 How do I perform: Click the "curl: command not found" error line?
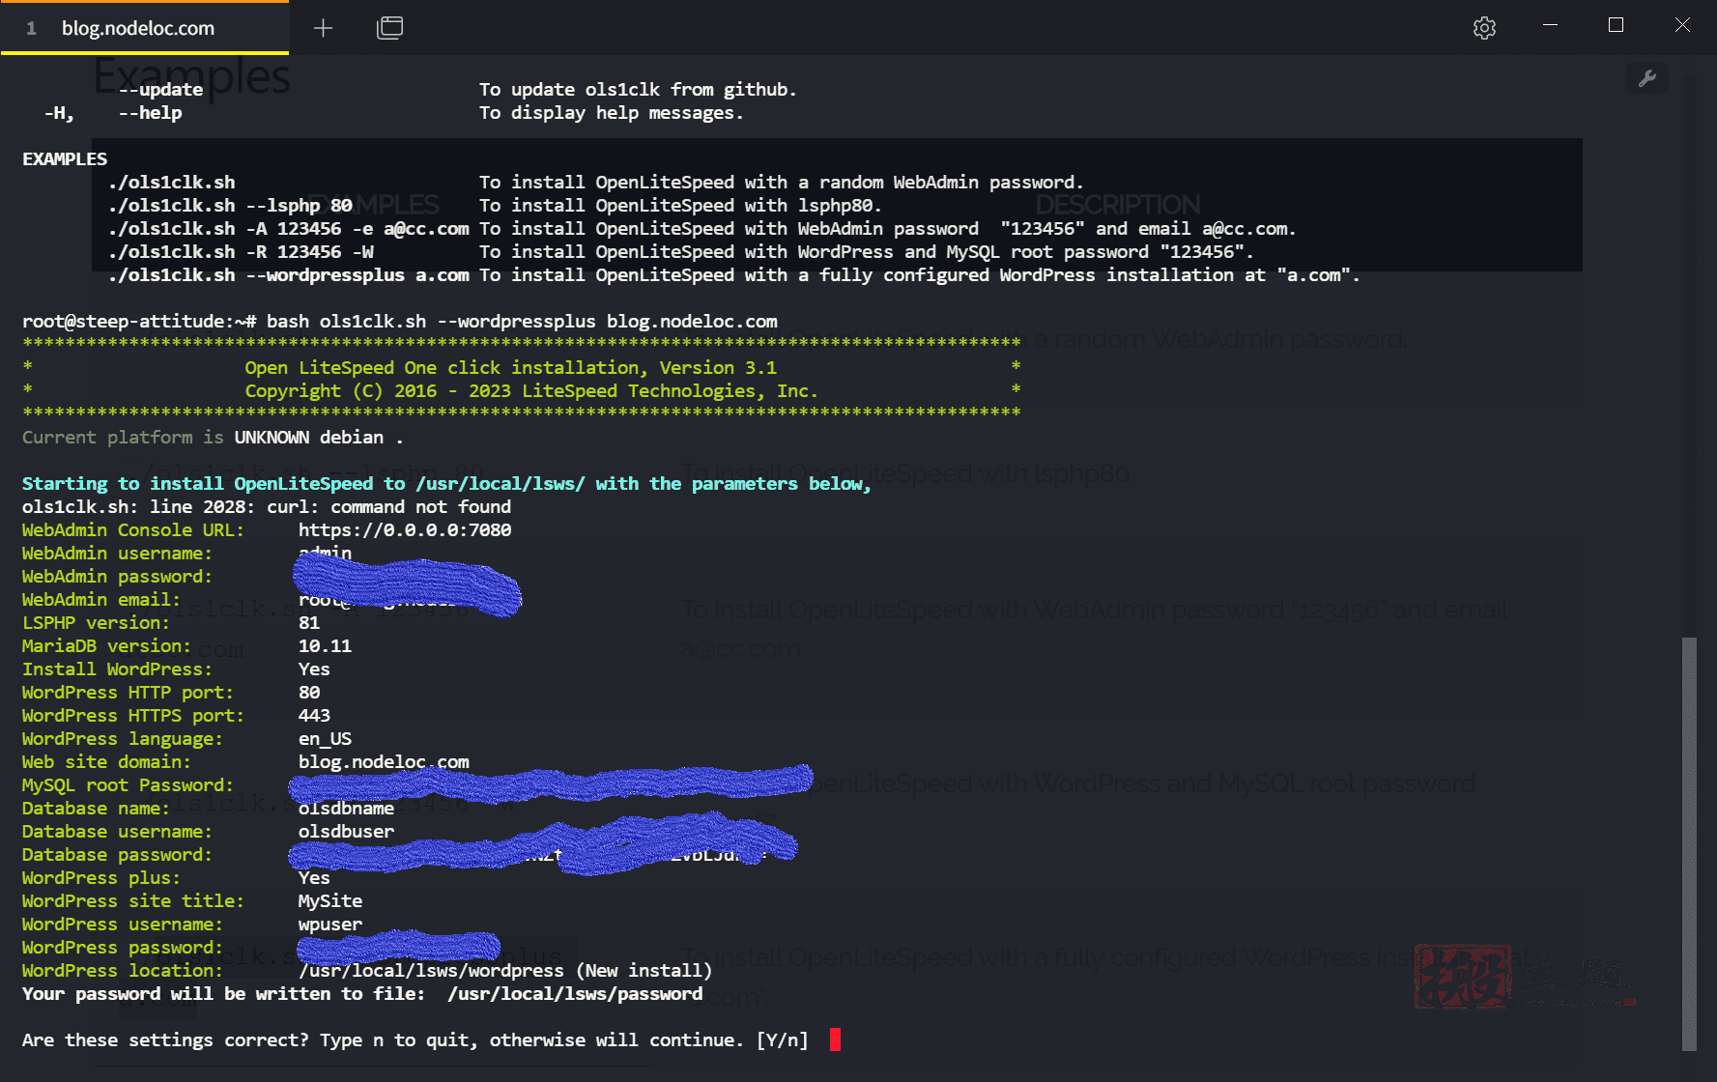pyautogui.click(x=267, y=506)
